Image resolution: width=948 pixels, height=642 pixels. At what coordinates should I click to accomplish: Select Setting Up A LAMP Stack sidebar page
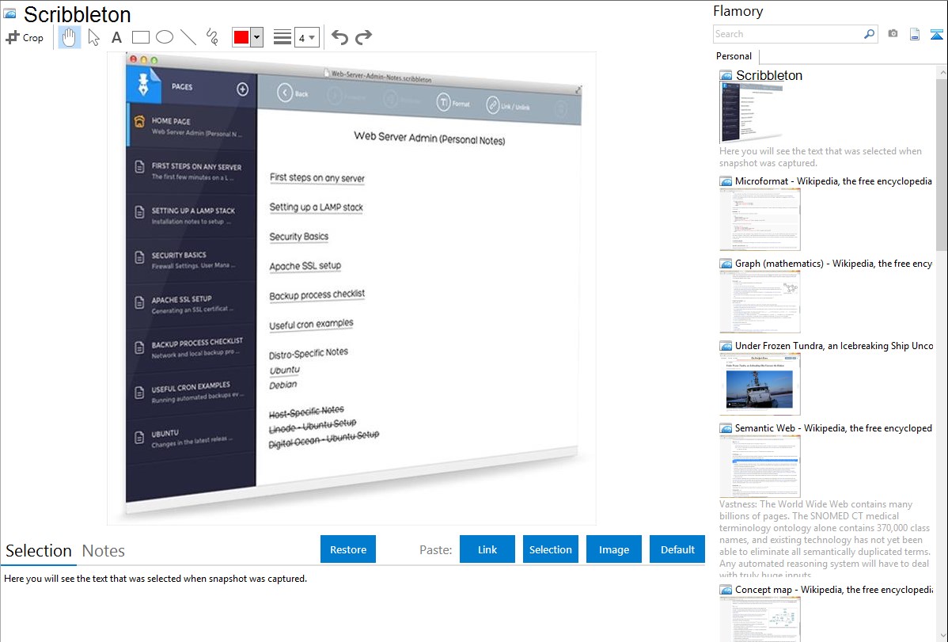(x=192, y=216)
